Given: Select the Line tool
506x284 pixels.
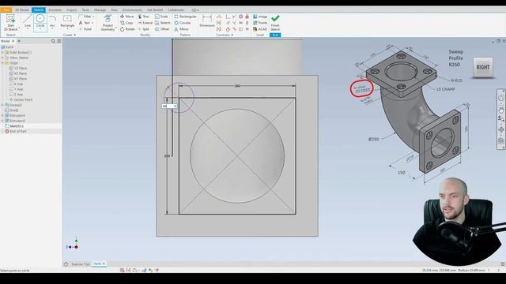Looking at the screenshot, I should [x=28, y=21].
